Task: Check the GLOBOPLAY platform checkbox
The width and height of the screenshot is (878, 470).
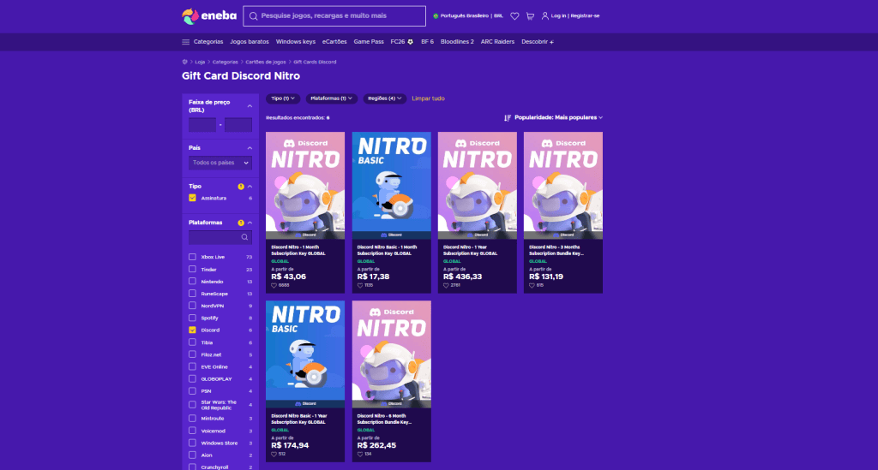Action: [x=192, y=379]
